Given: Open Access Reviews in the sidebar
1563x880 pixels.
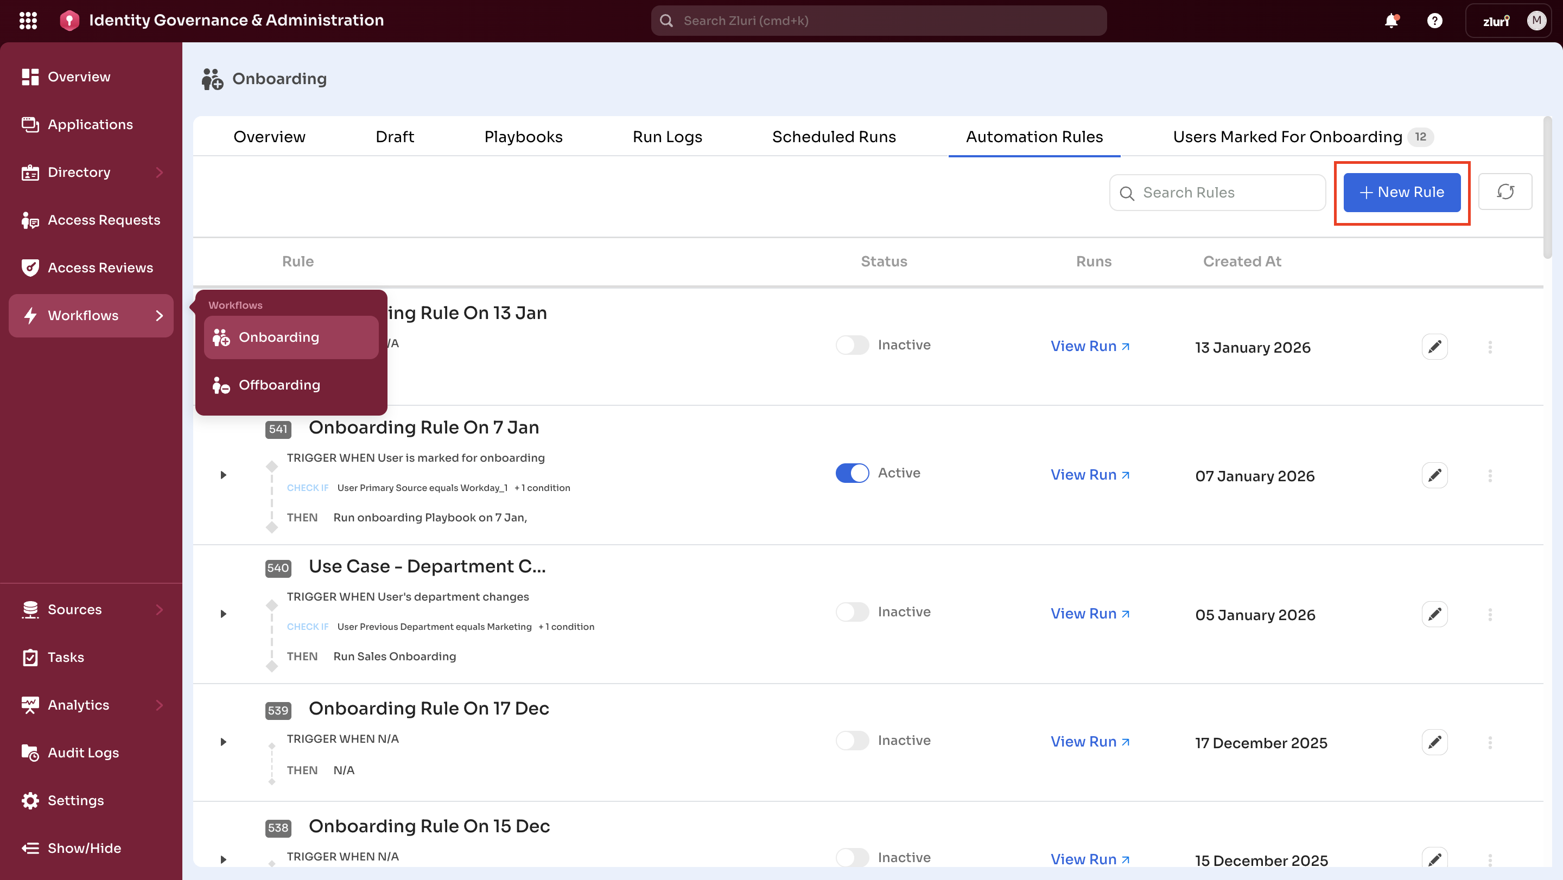Looking at the screenshot, I should (100, 267).
